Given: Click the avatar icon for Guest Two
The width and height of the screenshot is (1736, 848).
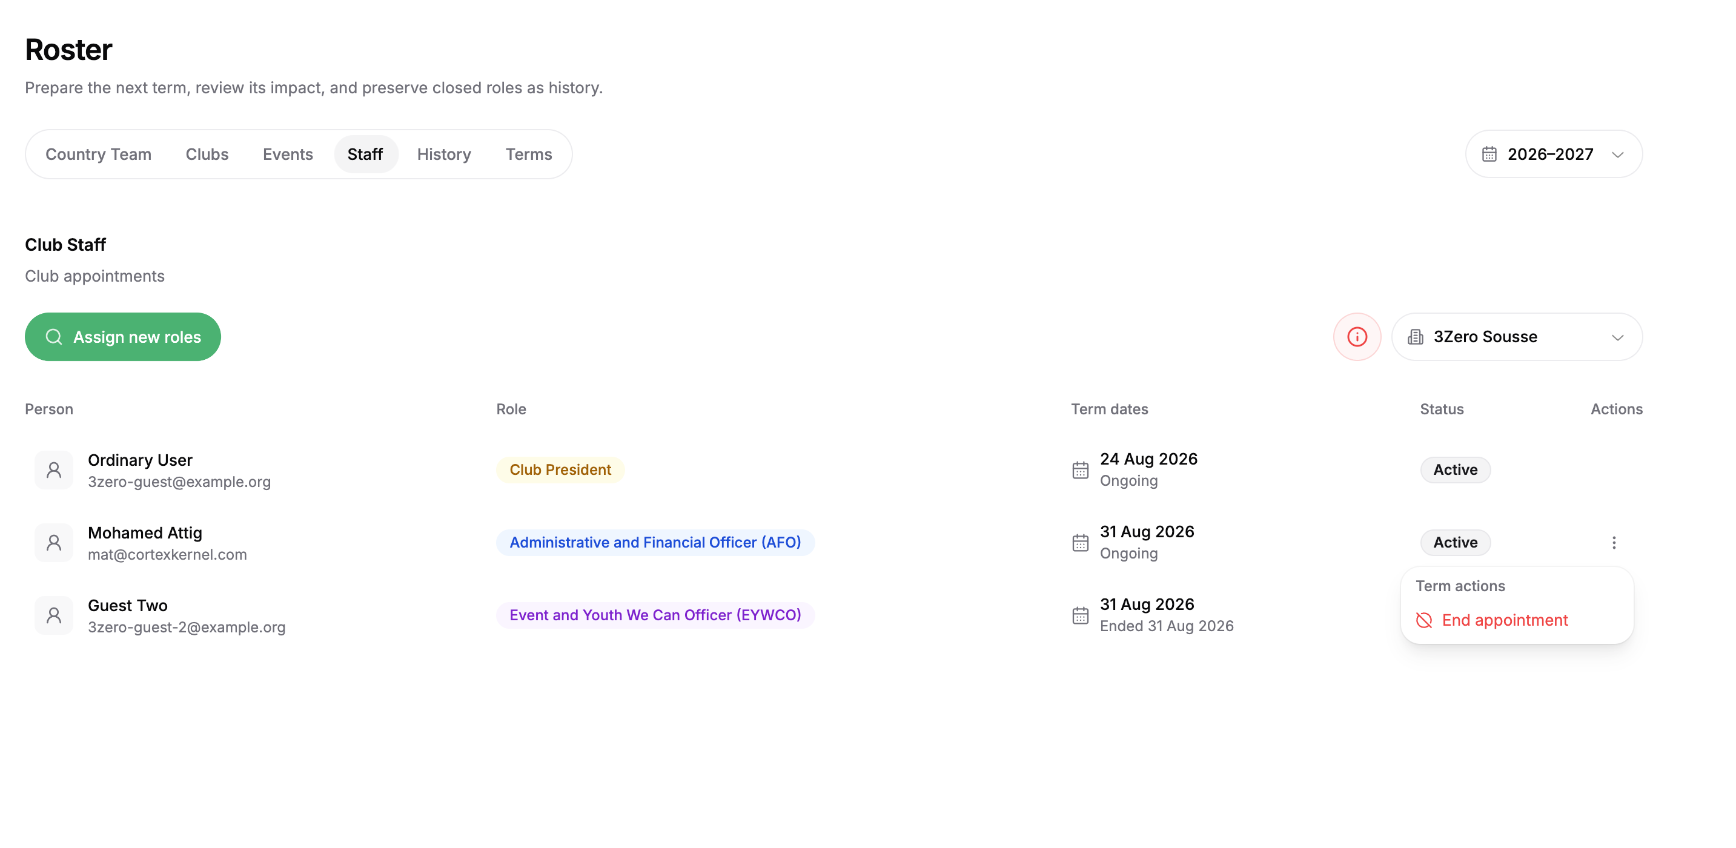Looking at the screenshot, I should pyautogui.click(x=54, y=615).
